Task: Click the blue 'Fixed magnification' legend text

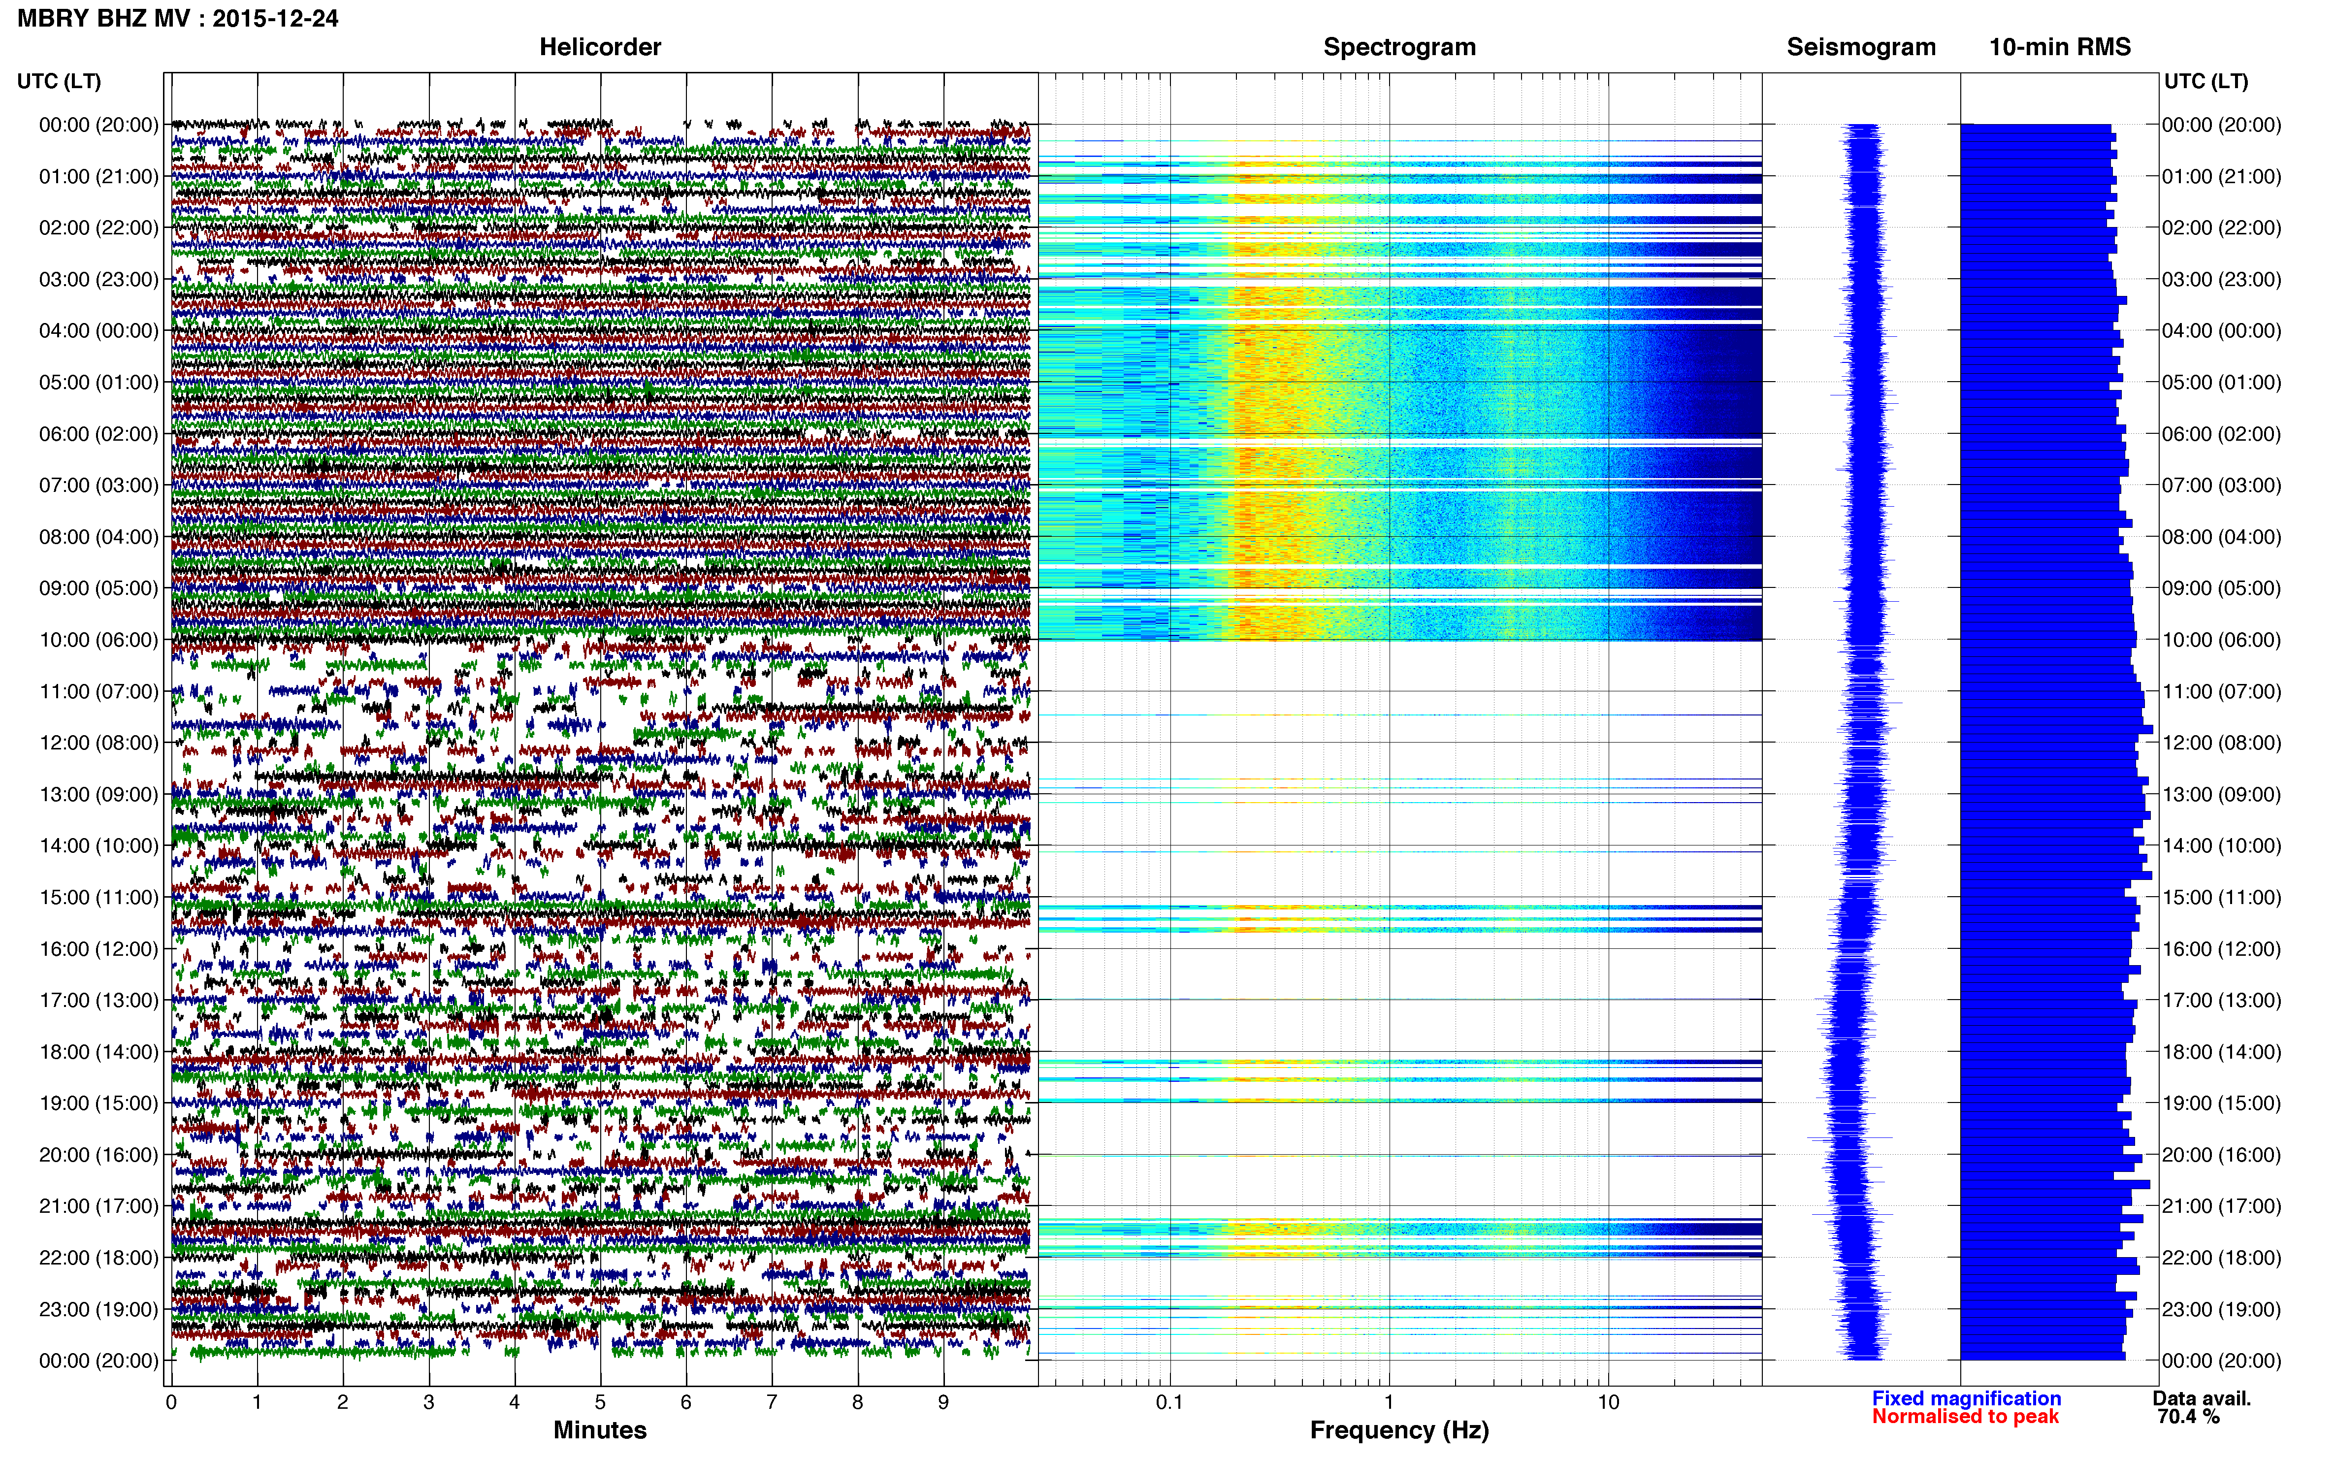Action: tap(1966, 1398)
